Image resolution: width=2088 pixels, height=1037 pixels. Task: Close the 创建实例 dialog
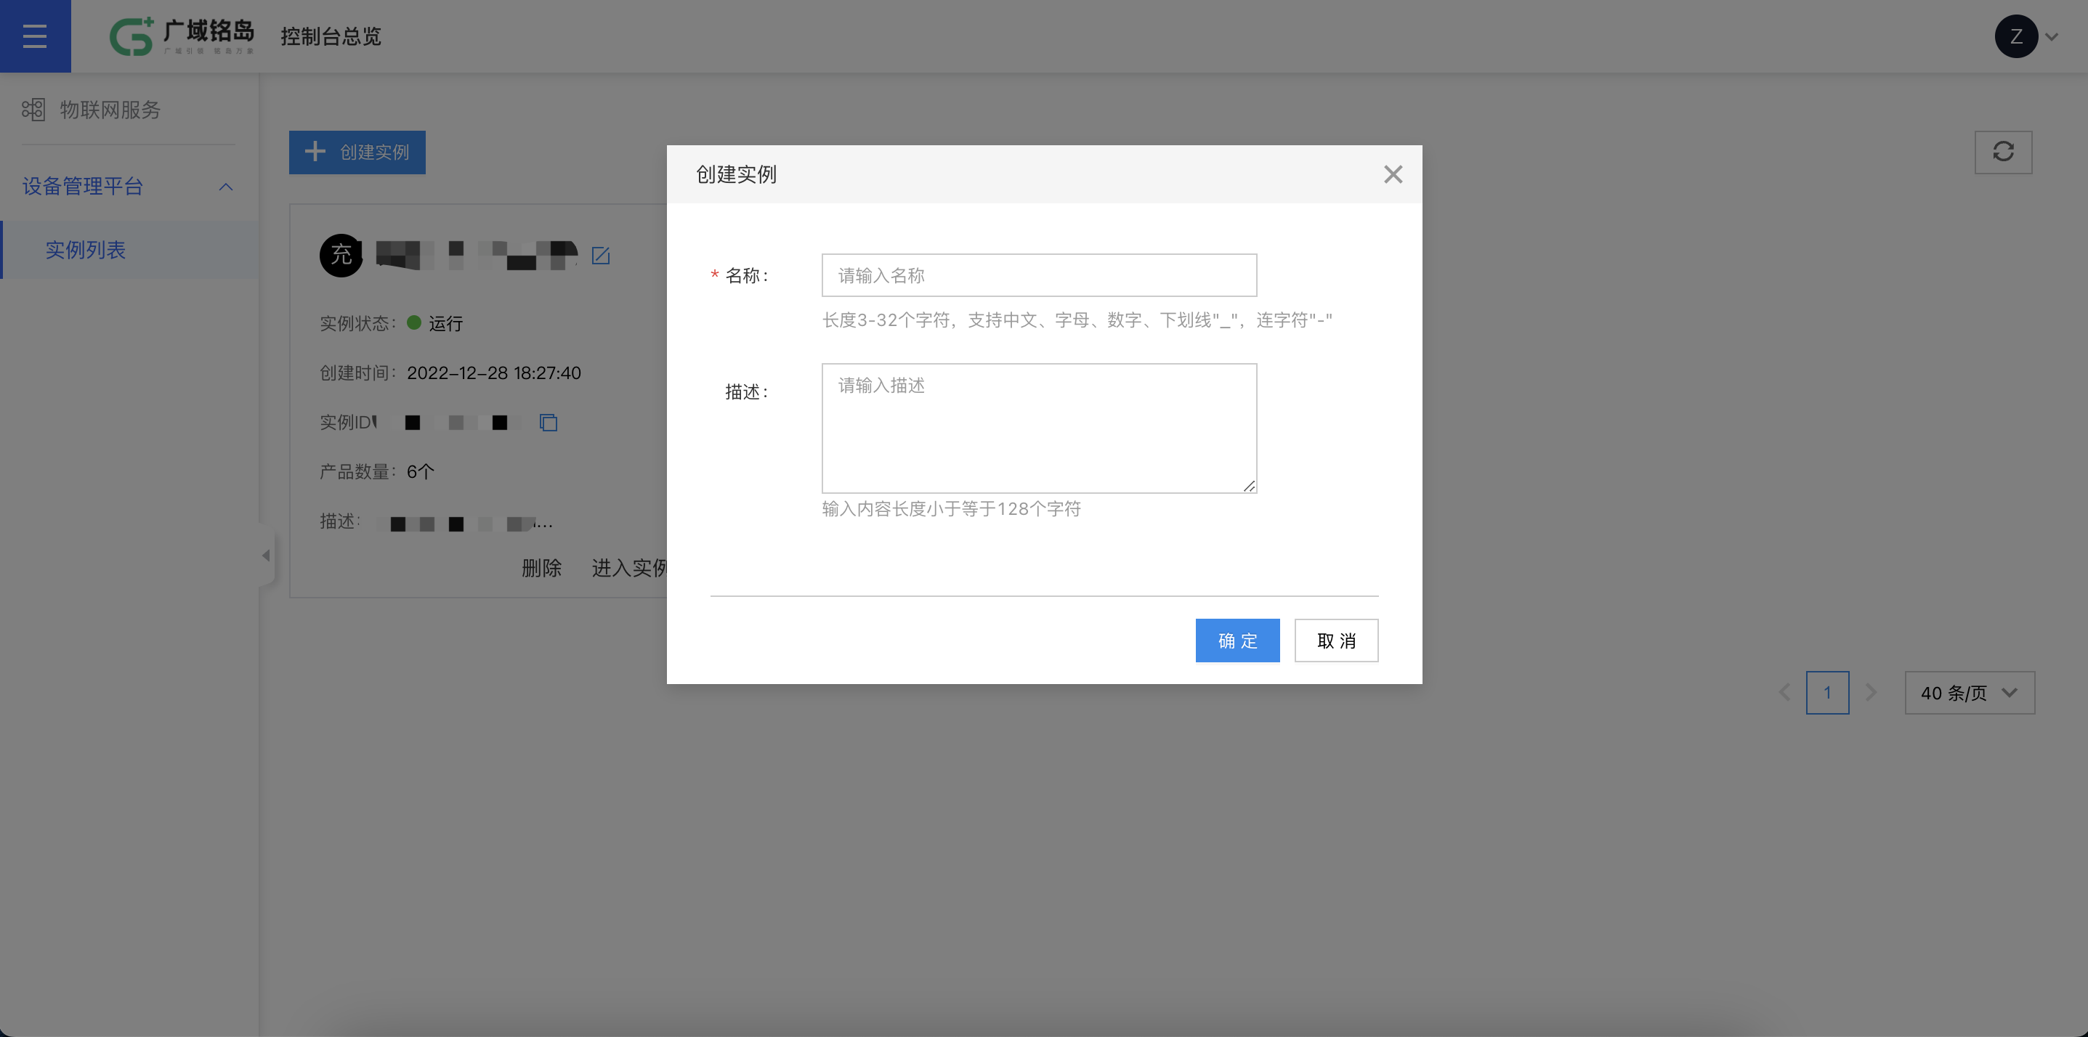[1393, 174]
